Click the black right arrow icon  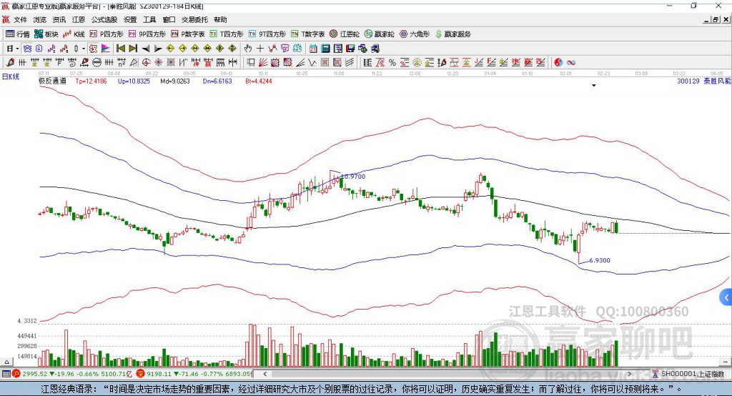click(x=158, y=49)
